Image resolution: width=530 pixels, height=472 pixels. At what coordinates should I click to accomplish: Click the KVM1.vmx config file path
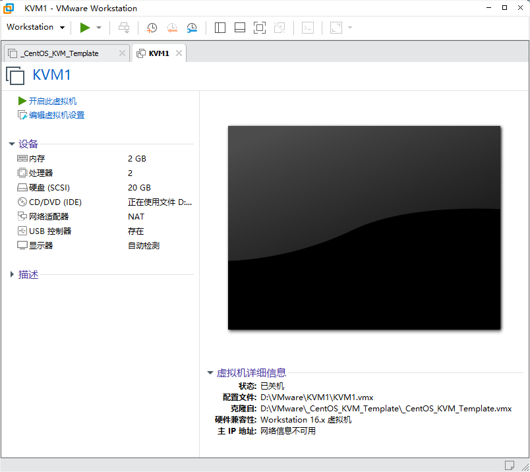(x=316, y=398)
